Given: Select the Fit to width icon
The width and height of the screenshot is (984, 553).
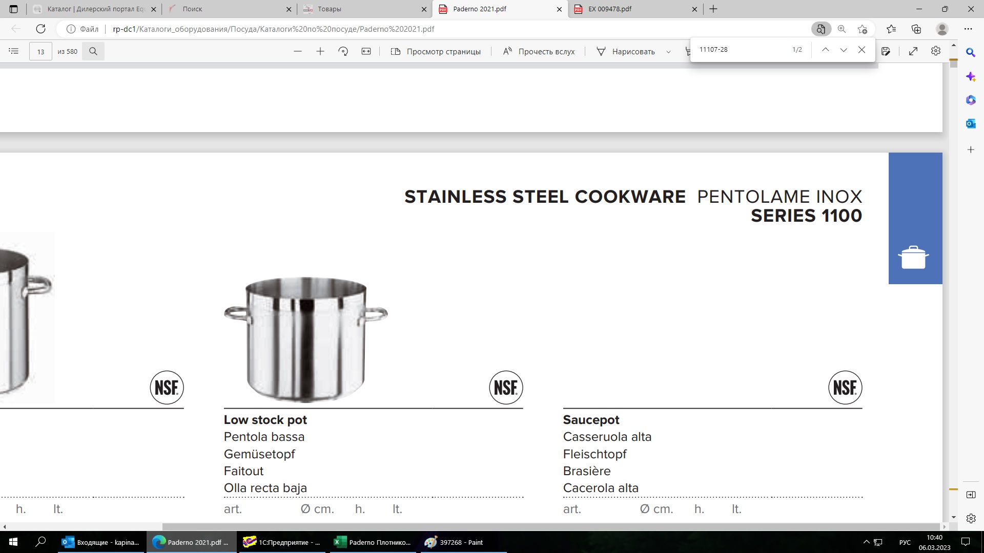Looking at the screenshot, I should pos(366,51).
